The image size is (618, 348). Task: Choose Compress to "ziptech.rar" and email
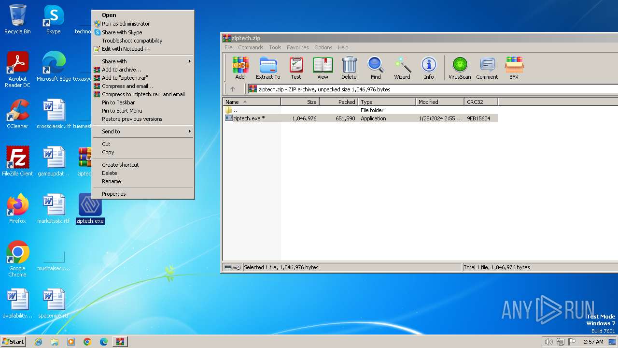pos(143,94)
